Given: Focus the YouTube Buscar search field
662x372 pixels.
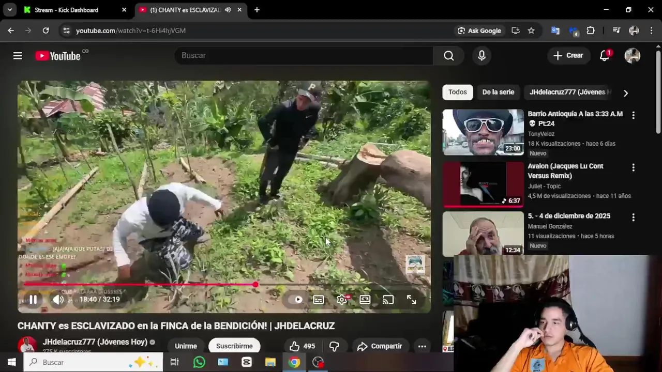Looking at the screenshot, I should pyautogui.click(x=304, y=55).
